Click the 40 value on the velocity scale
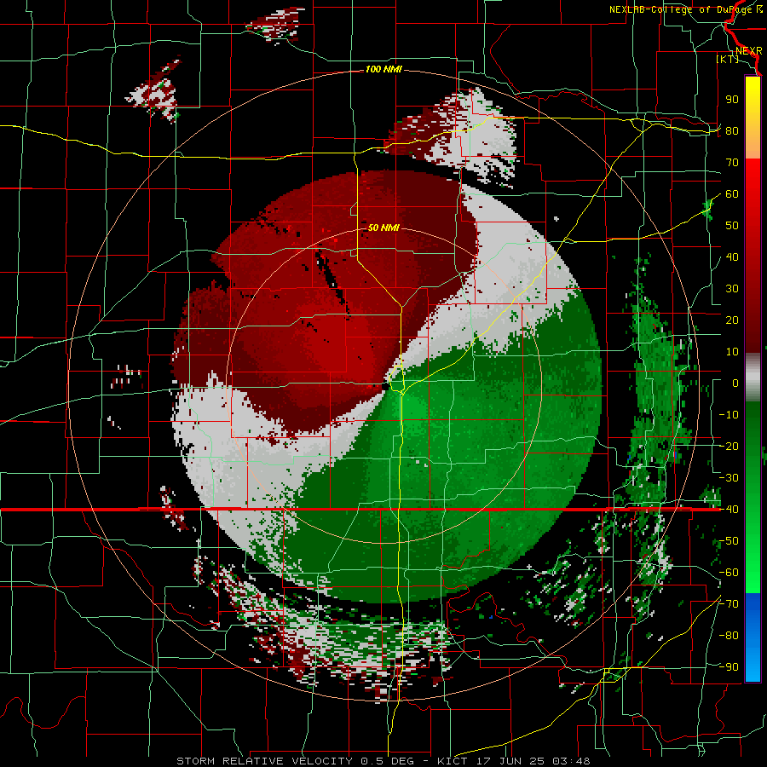The height and width of the screenshot is (767, 767). pos(732,257)
